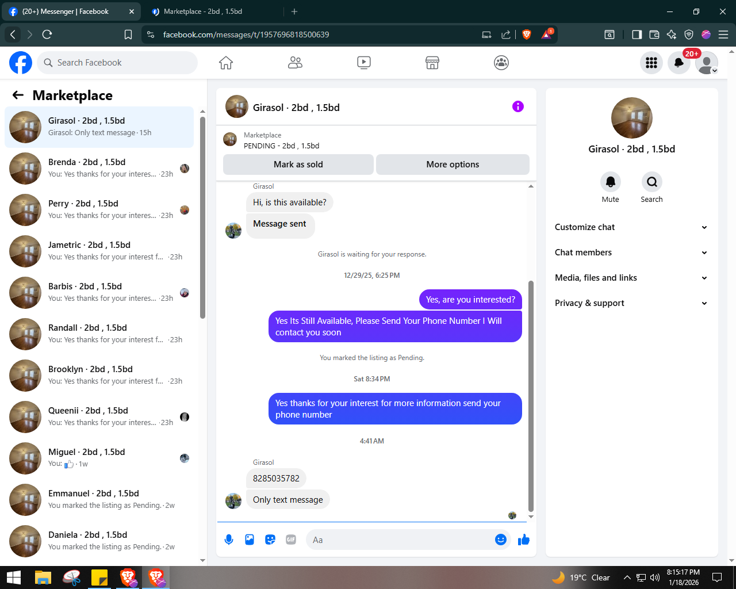The image size is (736, 589).
Task: Open the PENDING - 2bd, 1.5bd listing link
Action: (x=281, y=146)
